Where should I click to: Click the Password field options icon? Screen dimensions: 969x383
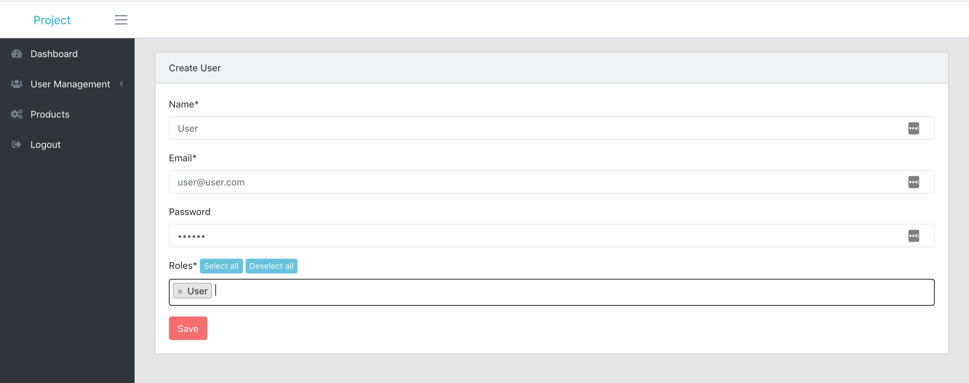(914, 236)
